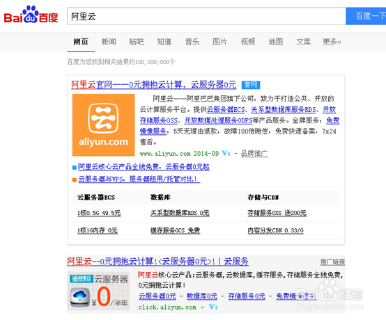Open the 关系型数据库服务RDS description link
Screen dimensions: 386x320
(284, 110)
